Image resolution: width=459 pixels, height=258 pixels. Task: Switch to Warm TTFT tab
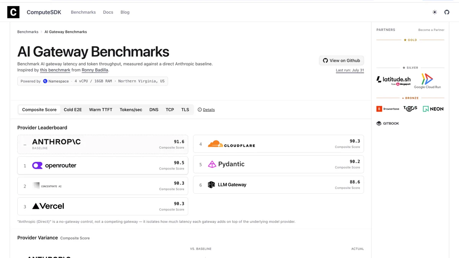[101, 110]
